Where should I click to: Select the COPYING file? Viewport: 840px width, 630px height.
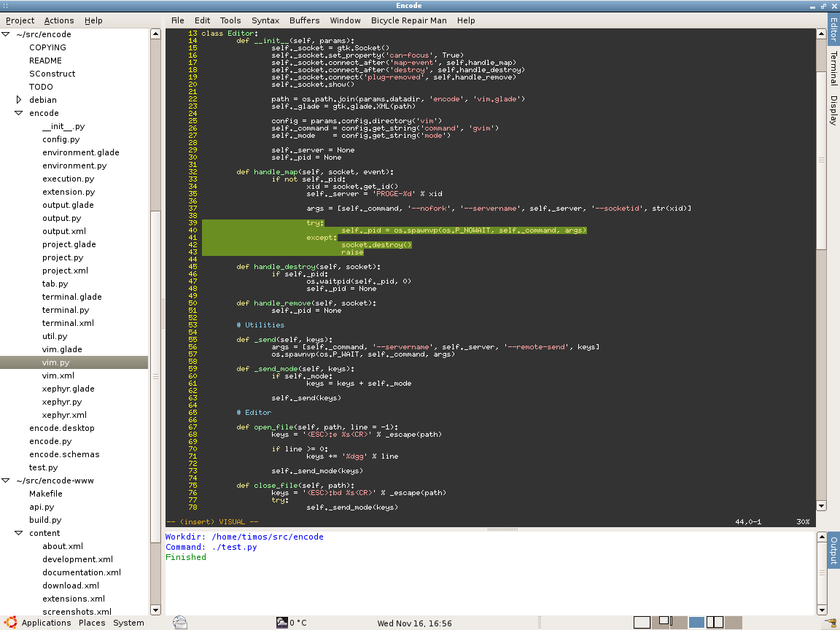(47, 47)
